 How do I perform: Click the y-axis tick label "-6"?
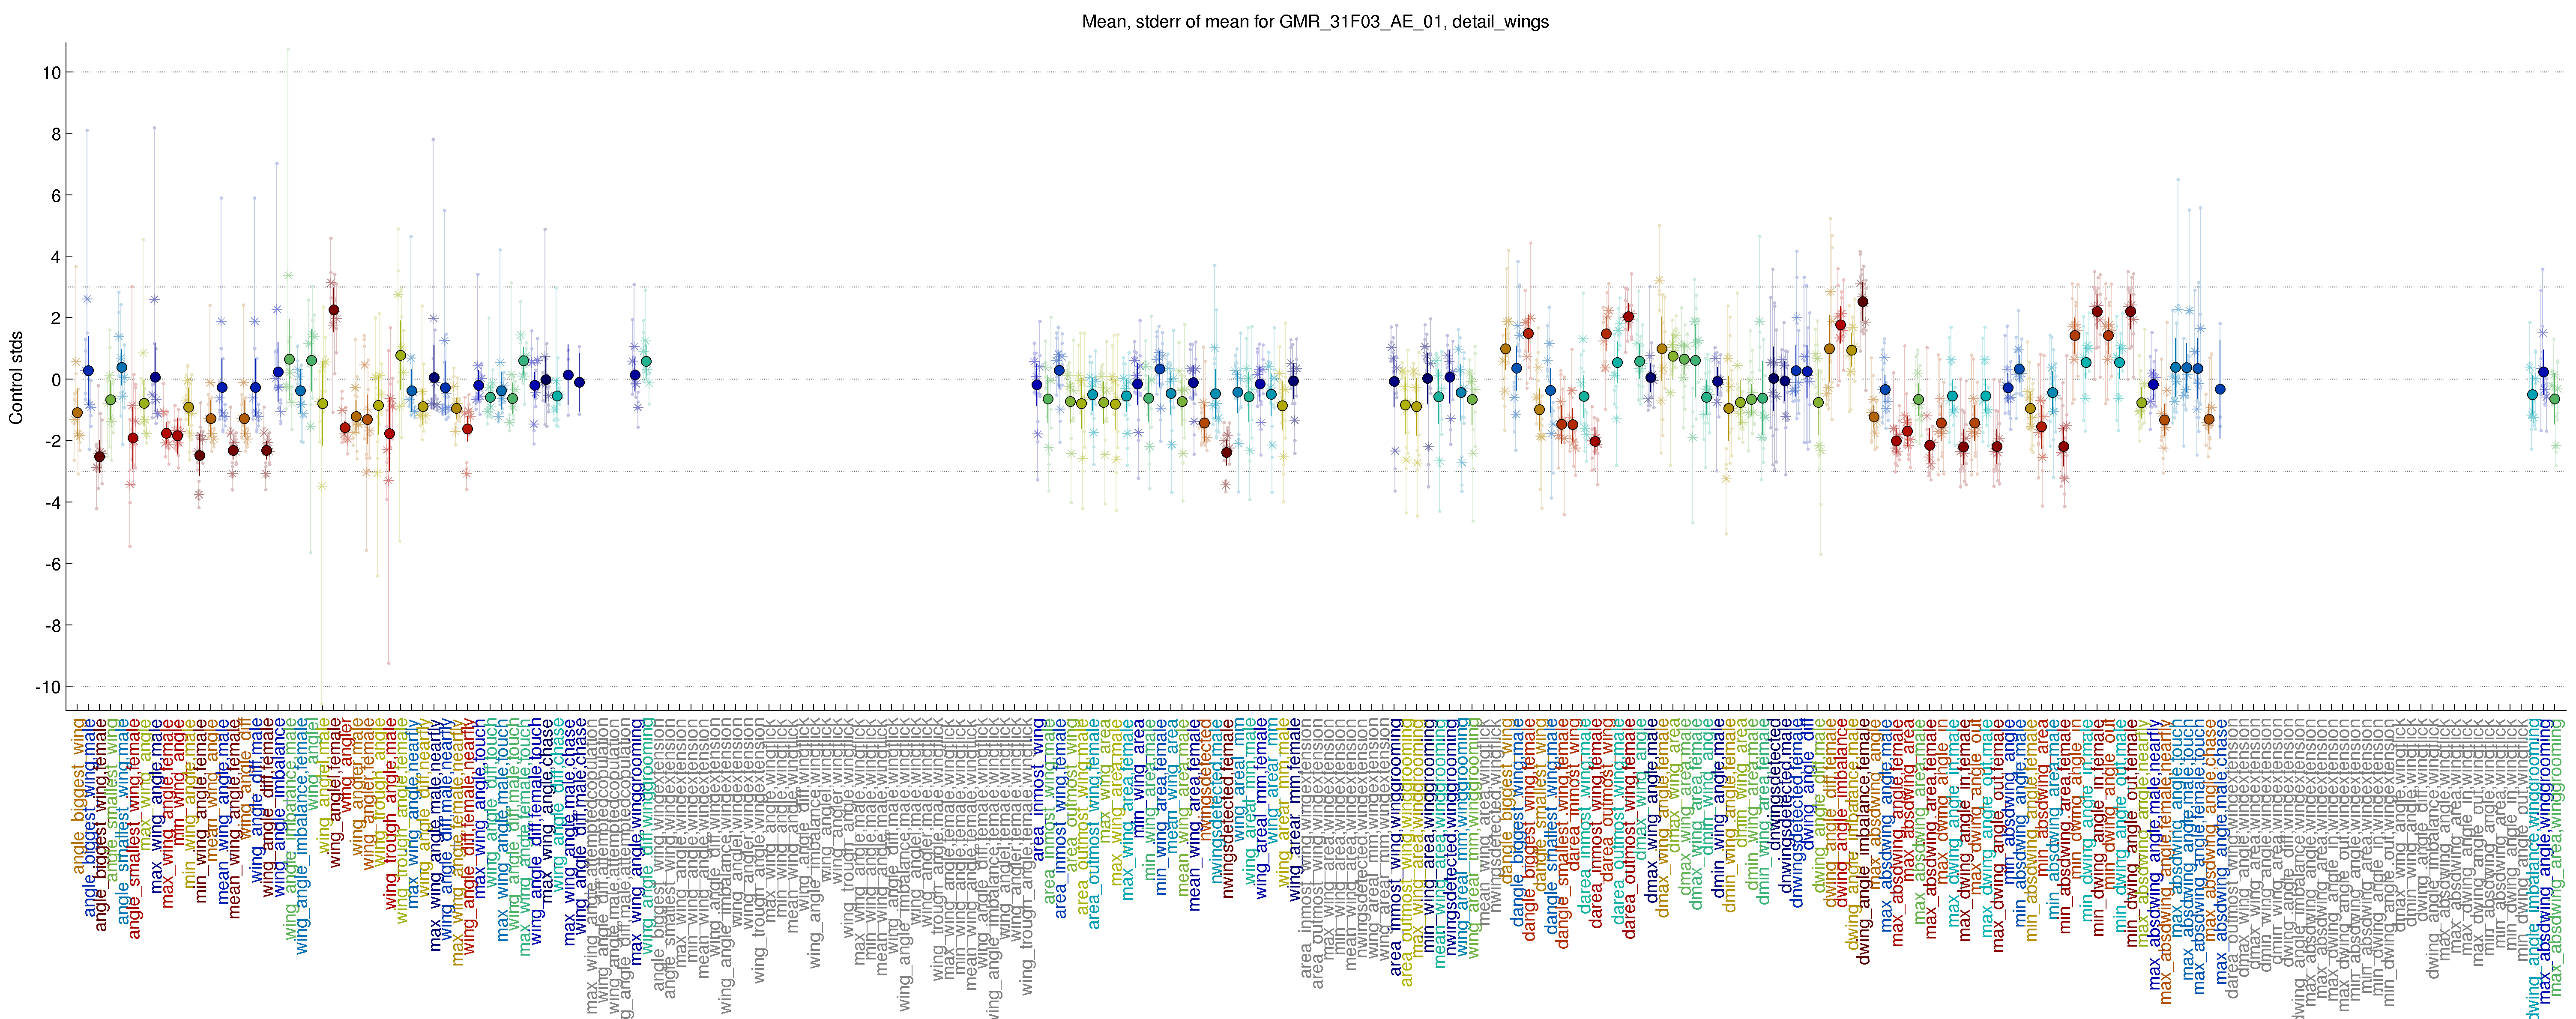click(53, 564)
